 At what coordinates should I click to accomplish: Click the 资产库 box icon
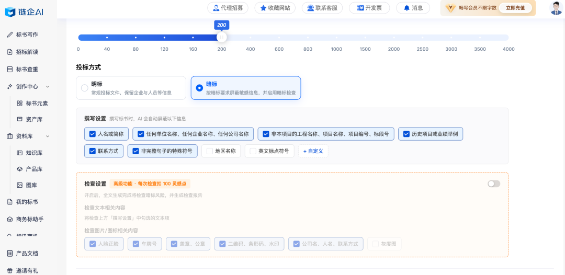click(x=20, y=119)
